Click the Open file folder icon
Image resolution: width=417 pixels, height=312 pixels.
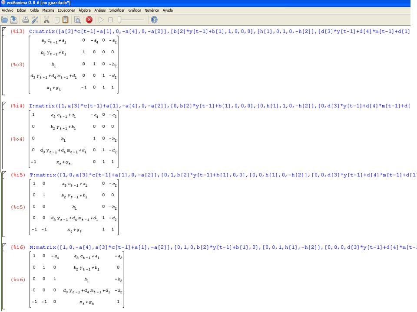click(x=4, y=19)
